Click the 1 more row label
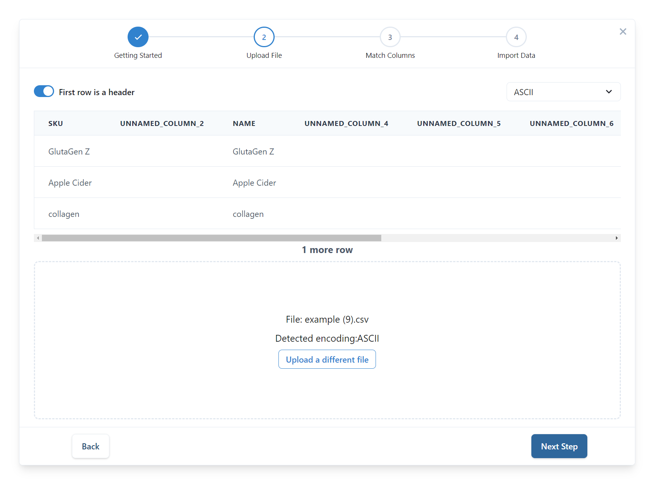Viewport: 654px width, 484px height. (327, 250)
